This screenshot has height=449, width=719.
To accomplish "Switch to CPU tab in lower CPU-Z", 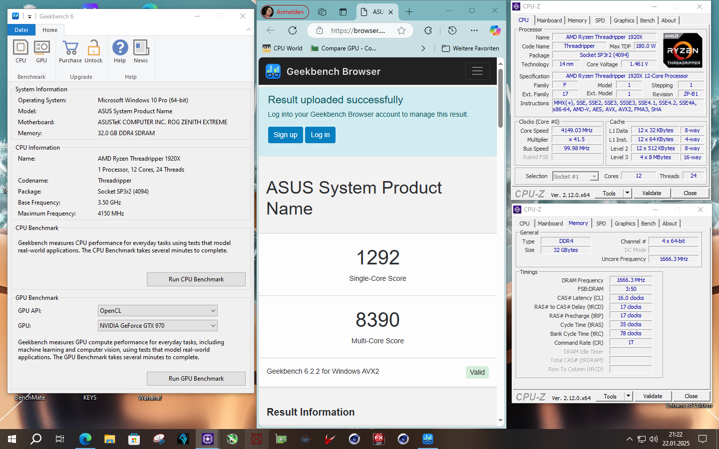I will 524,224.
